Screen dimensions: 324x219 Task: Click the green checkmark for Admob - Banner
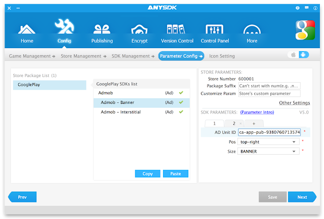point(181,102)
